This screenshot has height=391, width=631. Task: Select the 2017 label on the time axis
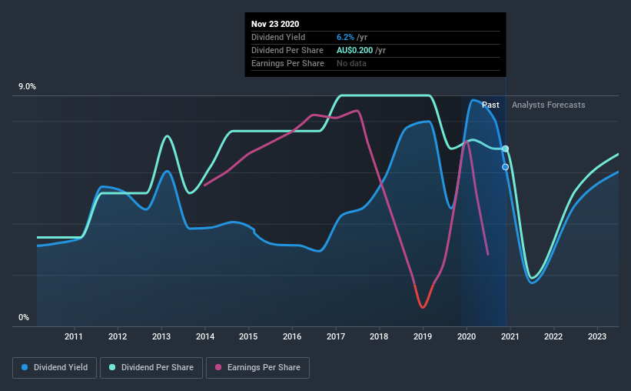[x=336, y=336]
